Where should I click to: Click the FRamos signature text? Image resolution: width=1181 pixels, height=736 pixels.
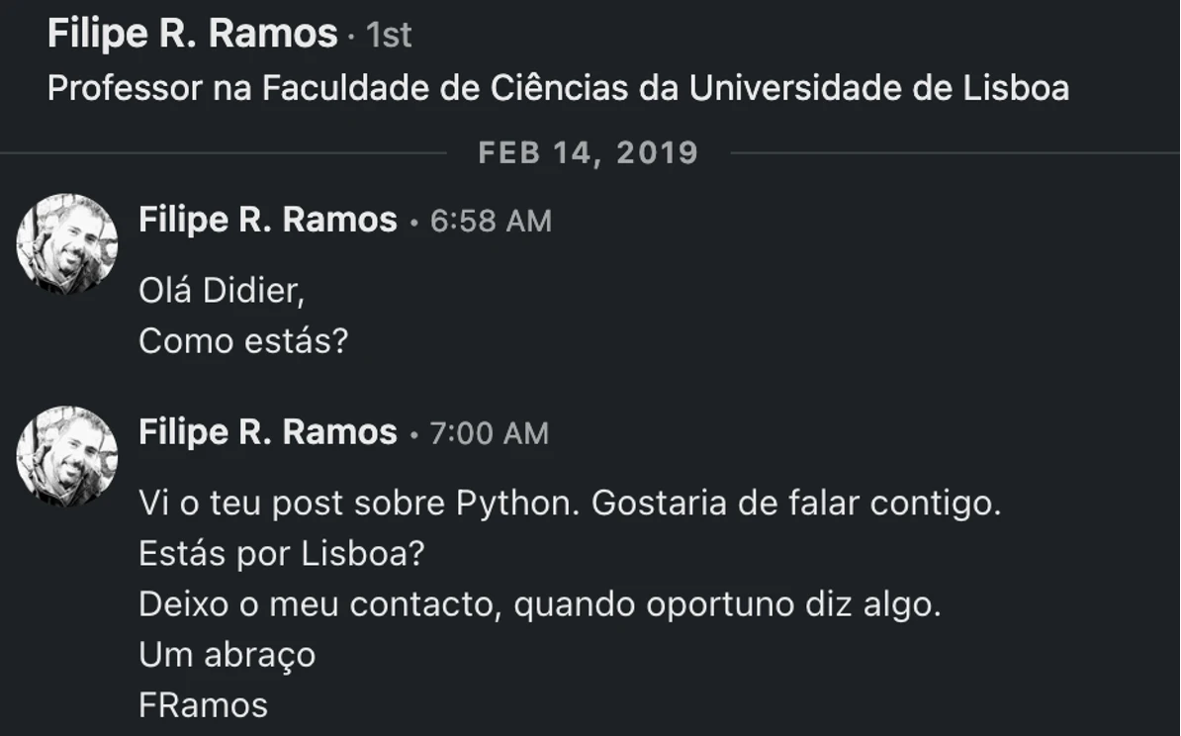203,705
